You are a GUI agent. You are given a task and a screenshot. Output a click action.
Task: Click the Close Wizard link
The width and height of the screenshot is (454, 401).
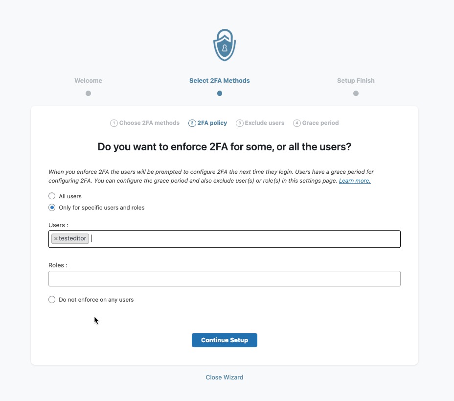pos(225,377)
